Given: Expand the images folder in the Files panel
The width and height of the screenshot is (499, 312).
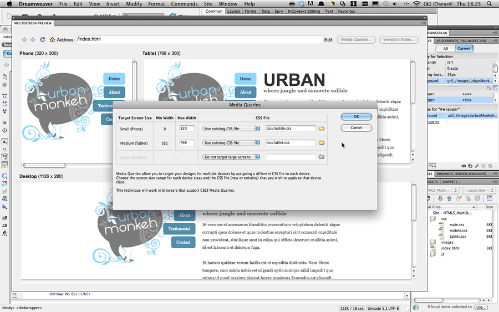Looking at the screenshot, I should pos(433,242).
